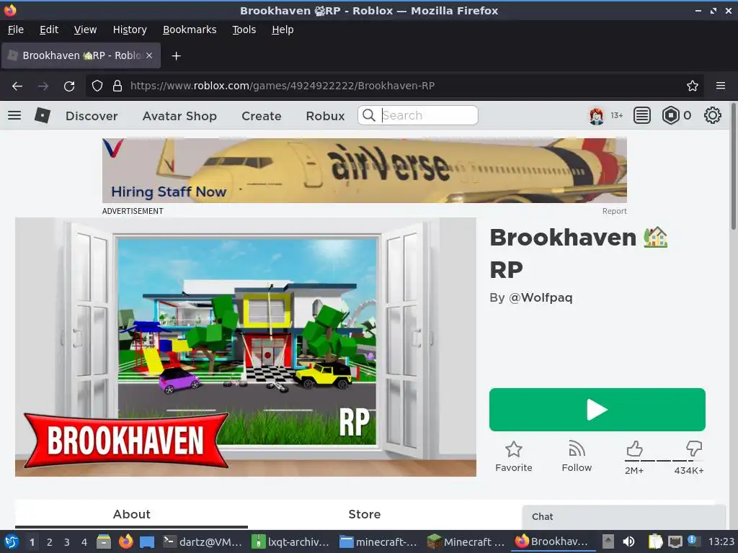
Task: Click the Brookhaven game thumbnail image
Action: click(x=246, y=347)
